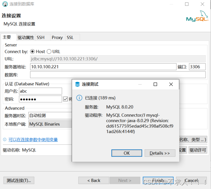
Task: Click the DBeaver app icon in title bar
Action: 5,4
